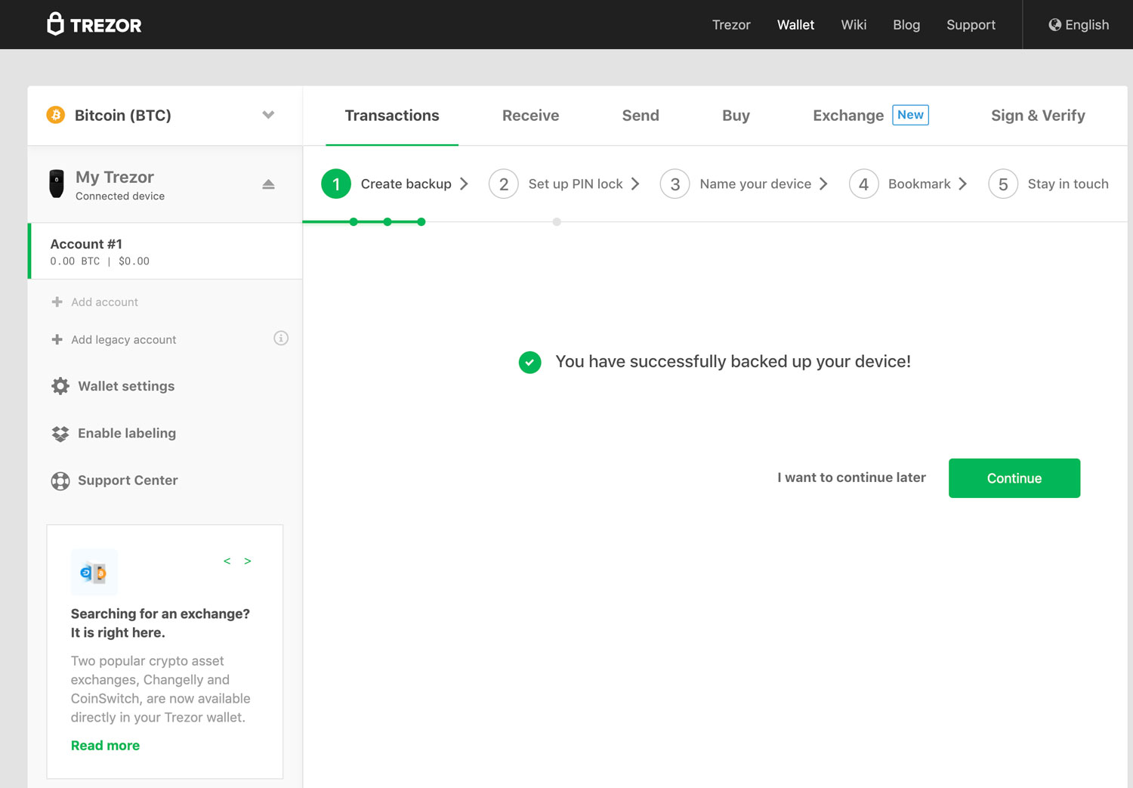1133x788 pixels.
Task: Open Support from the top navigation
Action: click(971, 25)
